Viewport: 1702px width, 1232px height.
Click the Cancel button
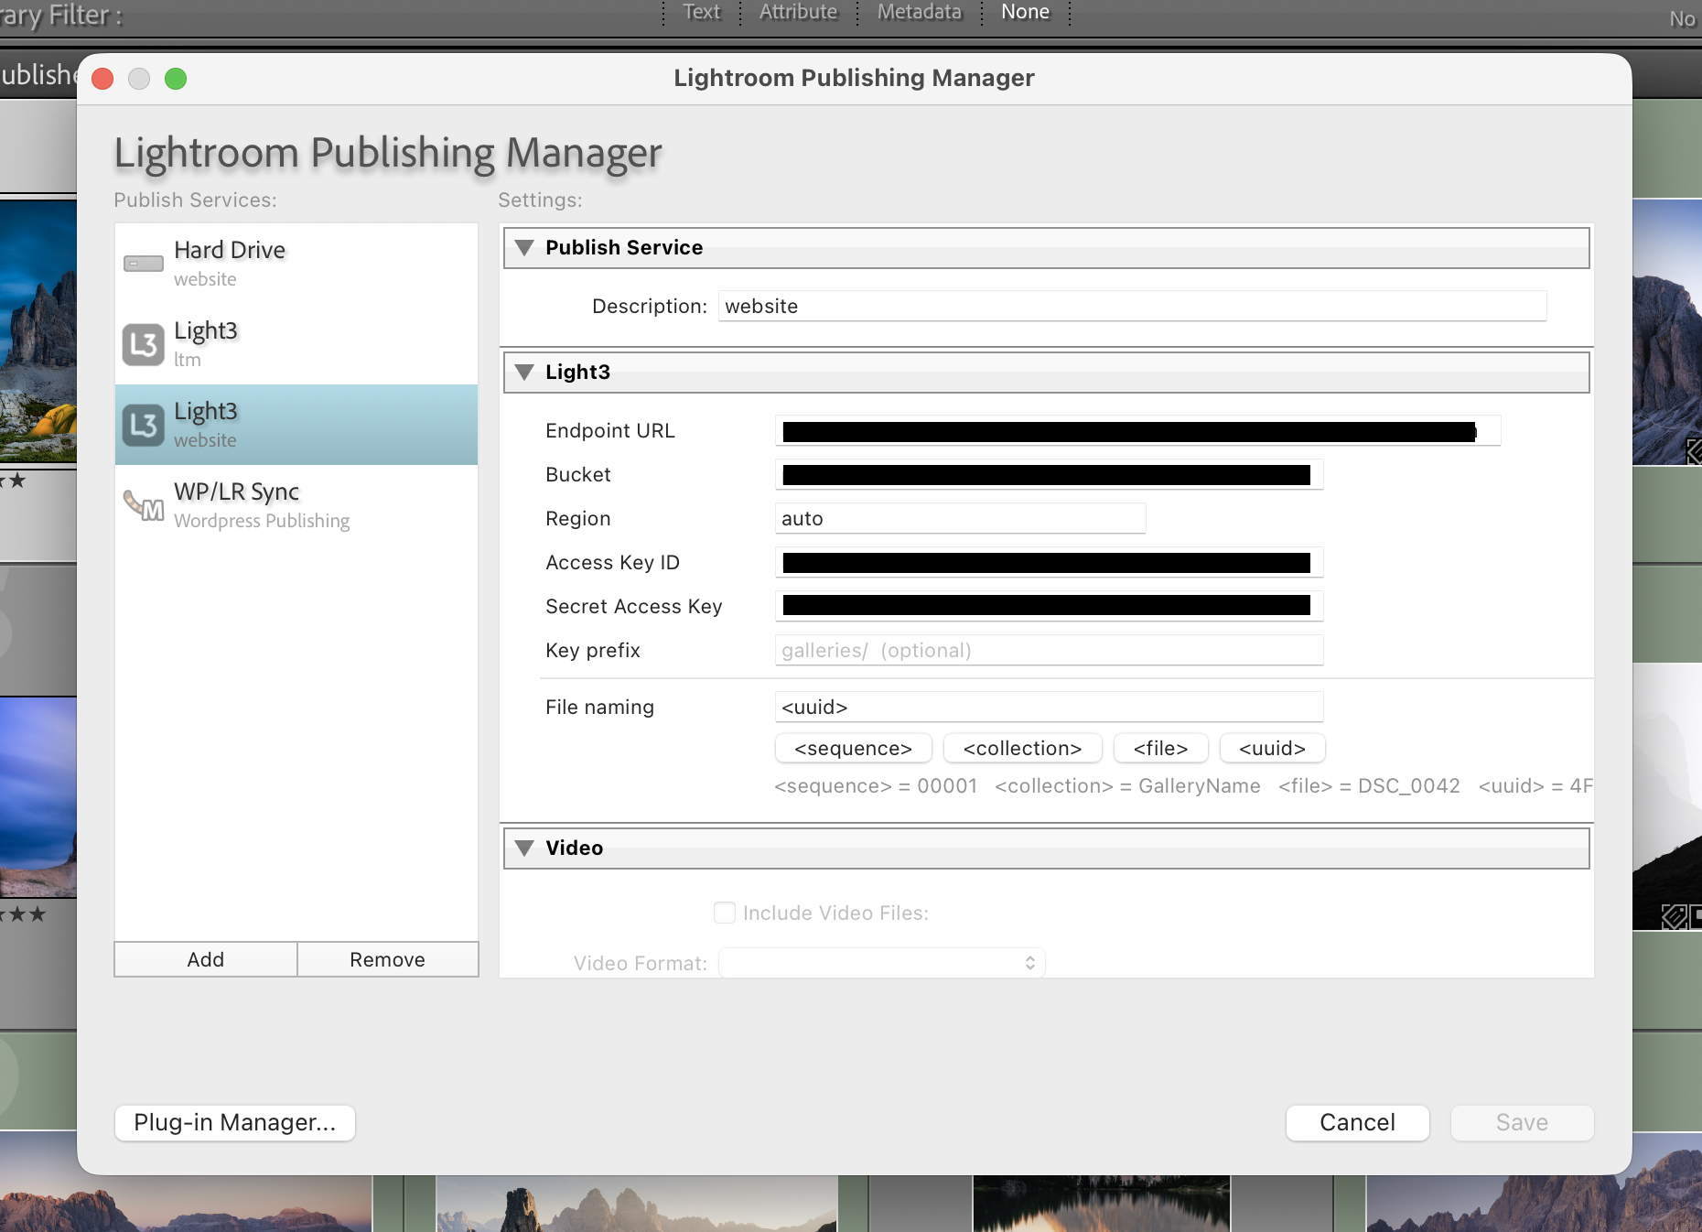pyautogui.click(x=1357, y=1123)
